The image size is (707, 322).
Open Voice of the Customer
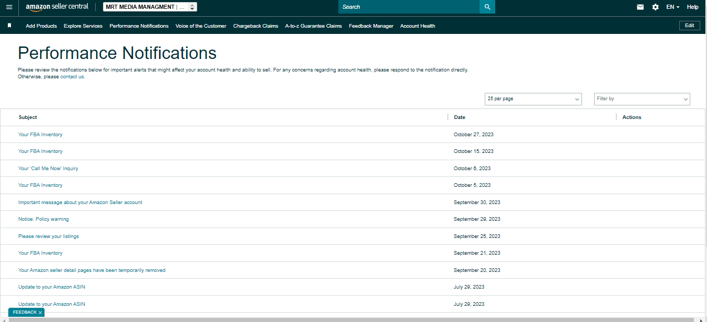click(201, 26)
